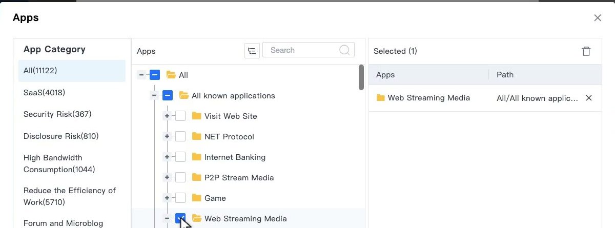Viewport: 615px width, 228px height.
Task: Check the Game checkbox
Action: (x=180, y=198)
